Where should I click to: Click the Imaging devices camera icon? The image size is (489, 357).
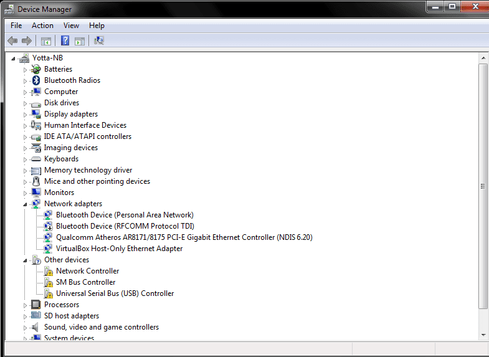[36, 148]
